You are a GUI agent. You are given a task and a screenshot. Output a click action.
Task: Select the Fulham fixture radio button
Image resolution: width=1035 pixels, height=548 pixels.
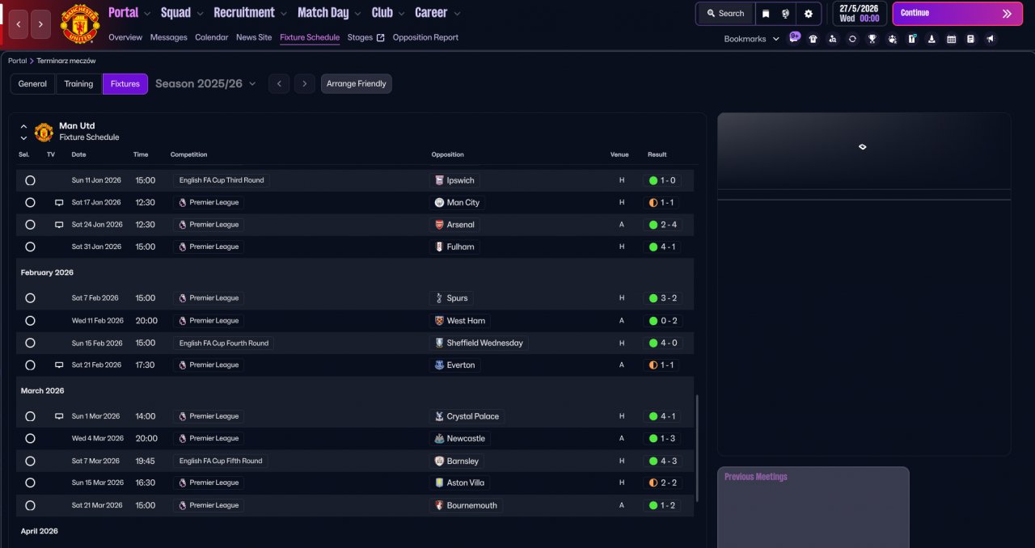30,247
